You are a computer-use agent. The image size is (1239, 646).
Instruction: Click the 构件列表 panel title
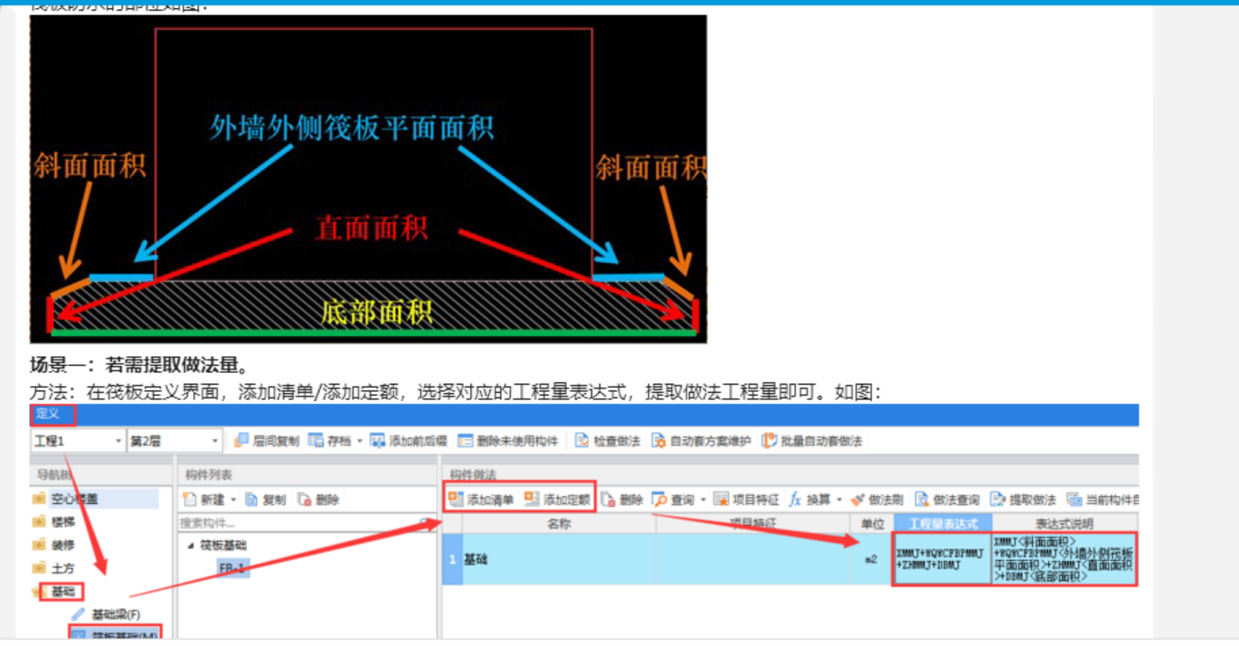209,474
